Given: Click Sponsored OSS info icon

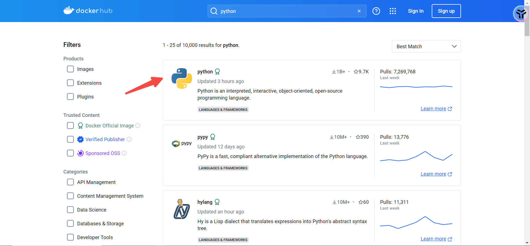Looking at the screenshot, I should click(124, 153).
